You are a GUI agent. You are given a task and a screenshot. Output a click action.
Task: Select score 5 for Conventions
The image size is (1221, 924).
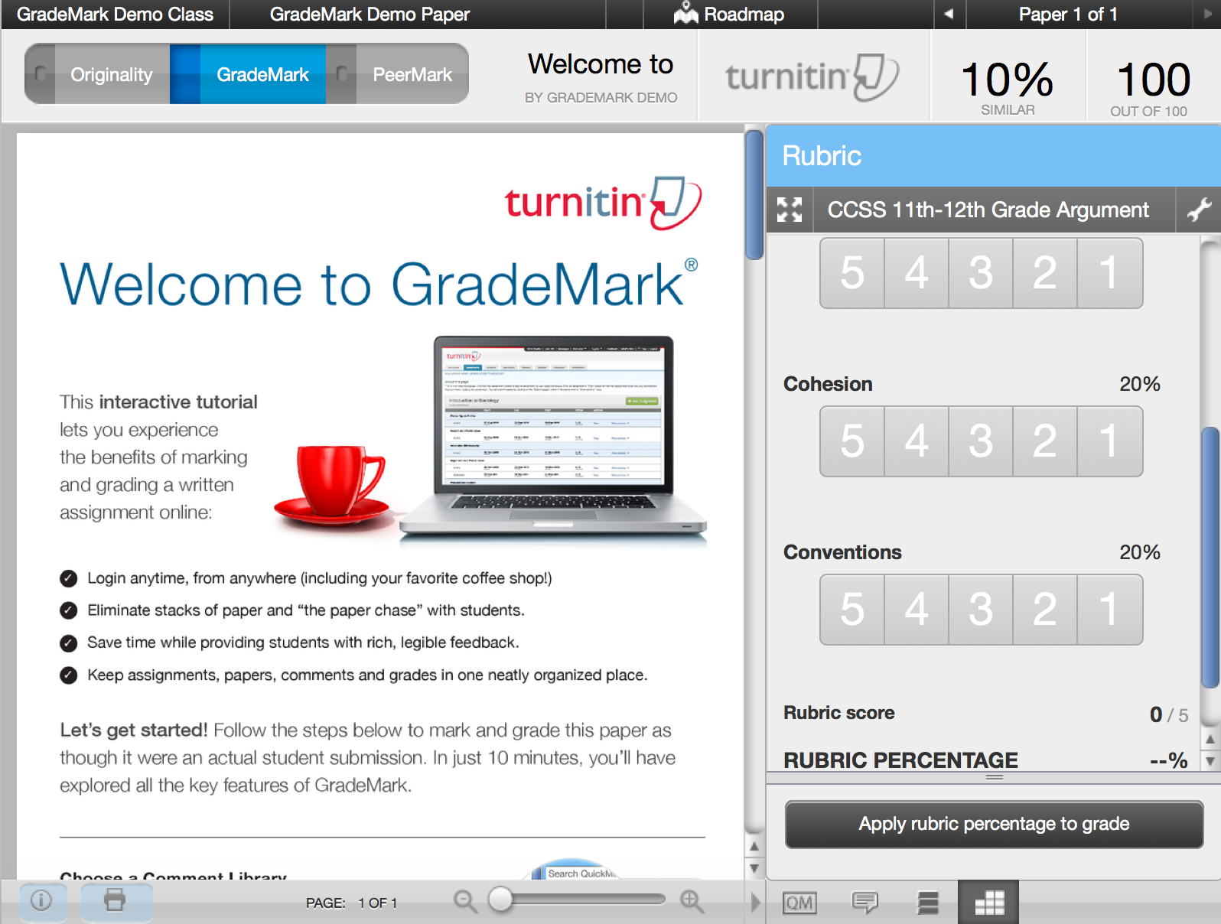(852, 610)
